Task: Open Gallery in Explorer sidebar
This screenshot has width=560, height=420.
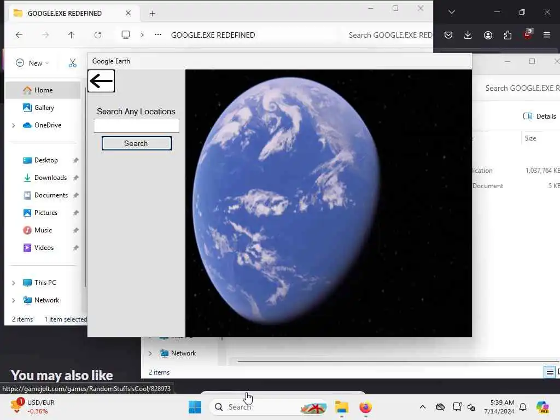Action: 44,108
